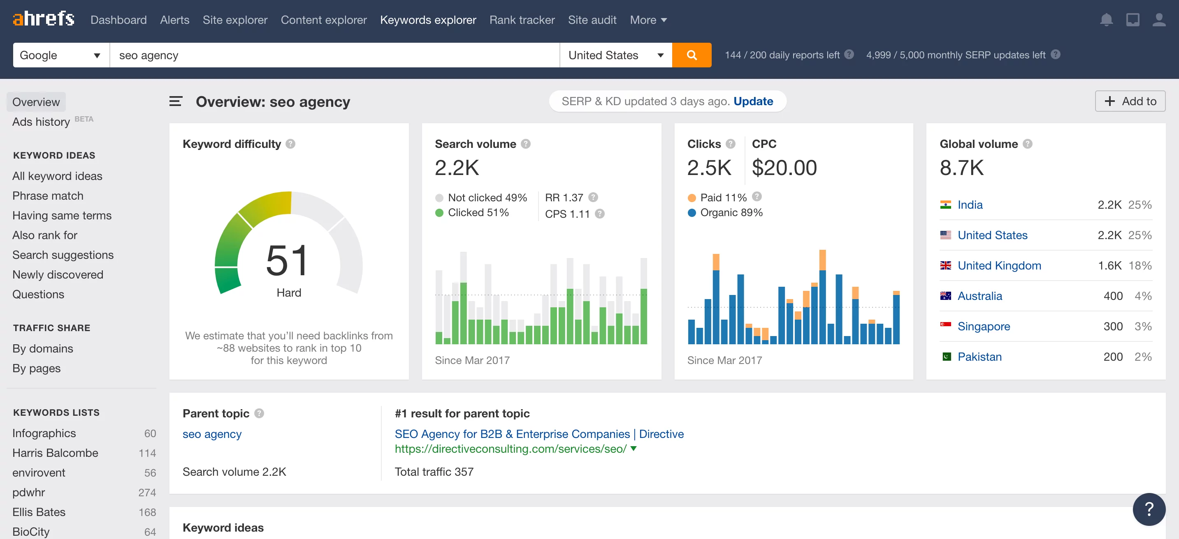Open the United States country dropdown
The image size is (1179, 539).
coord(615,55)
